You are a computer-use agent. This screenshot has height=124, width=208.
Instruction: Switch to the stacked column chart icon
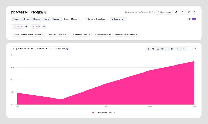click(x=162, y=49)
